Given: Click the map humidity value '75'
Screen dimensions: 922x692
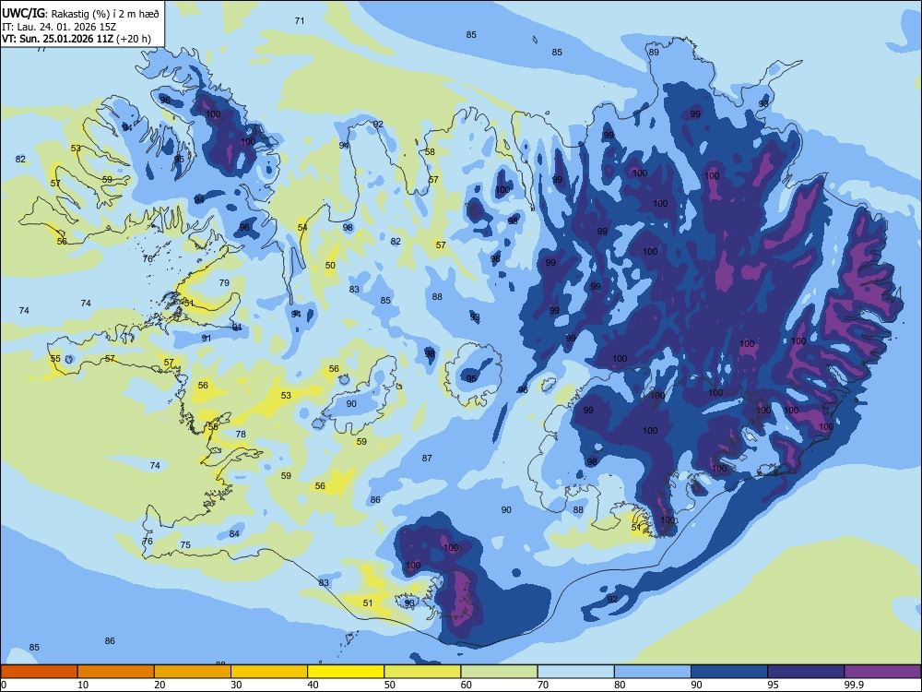Looking at the screenshot, I should 185,545.
